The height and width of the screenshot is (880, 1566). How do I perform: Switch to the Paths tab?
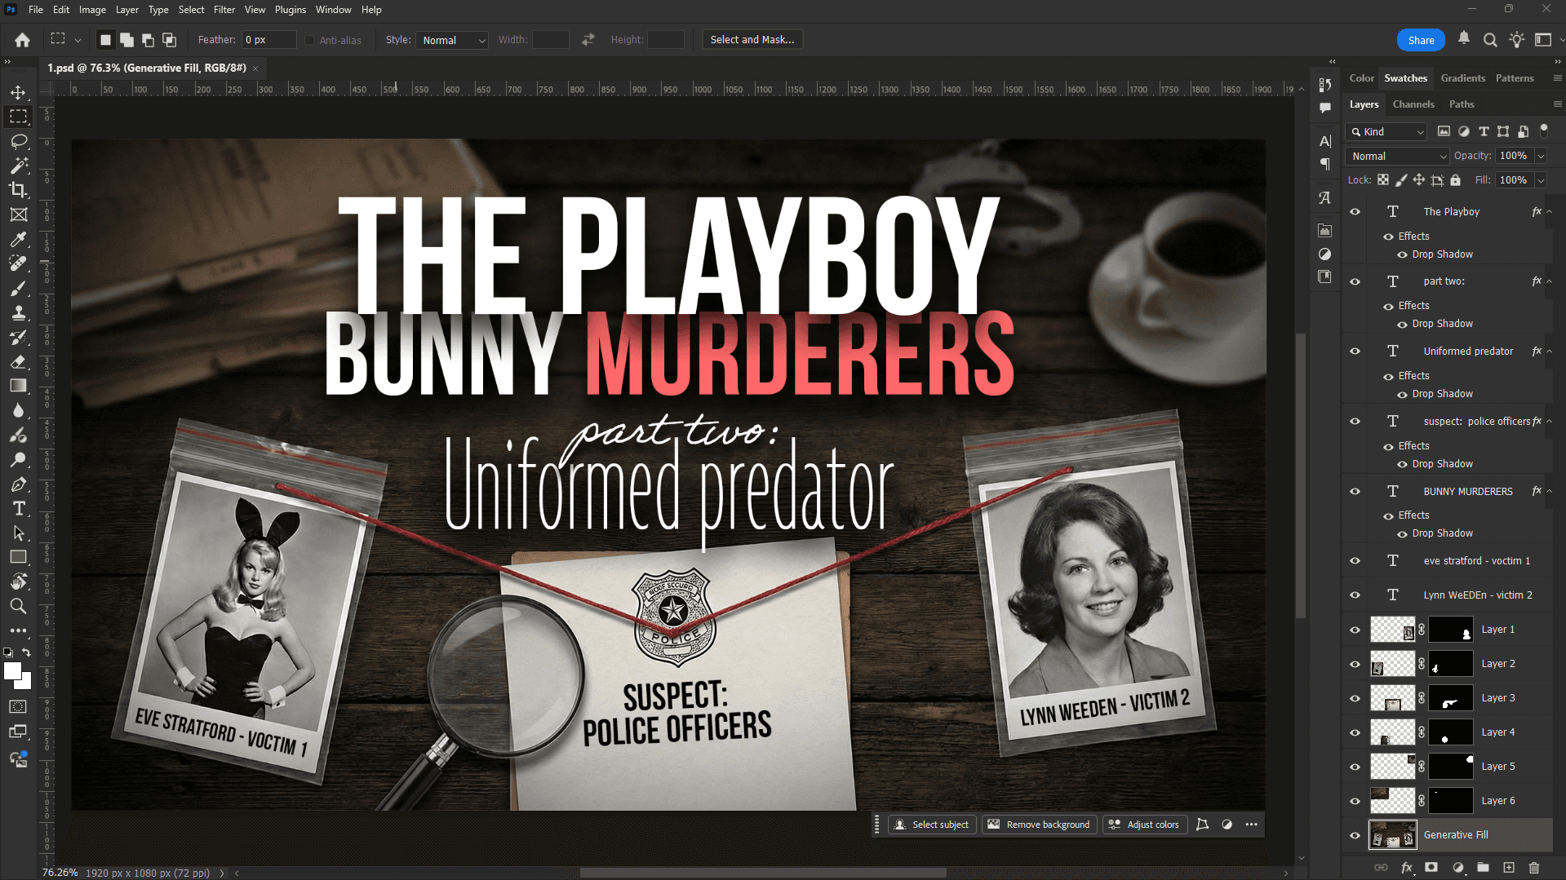(x=1462, y=104)
